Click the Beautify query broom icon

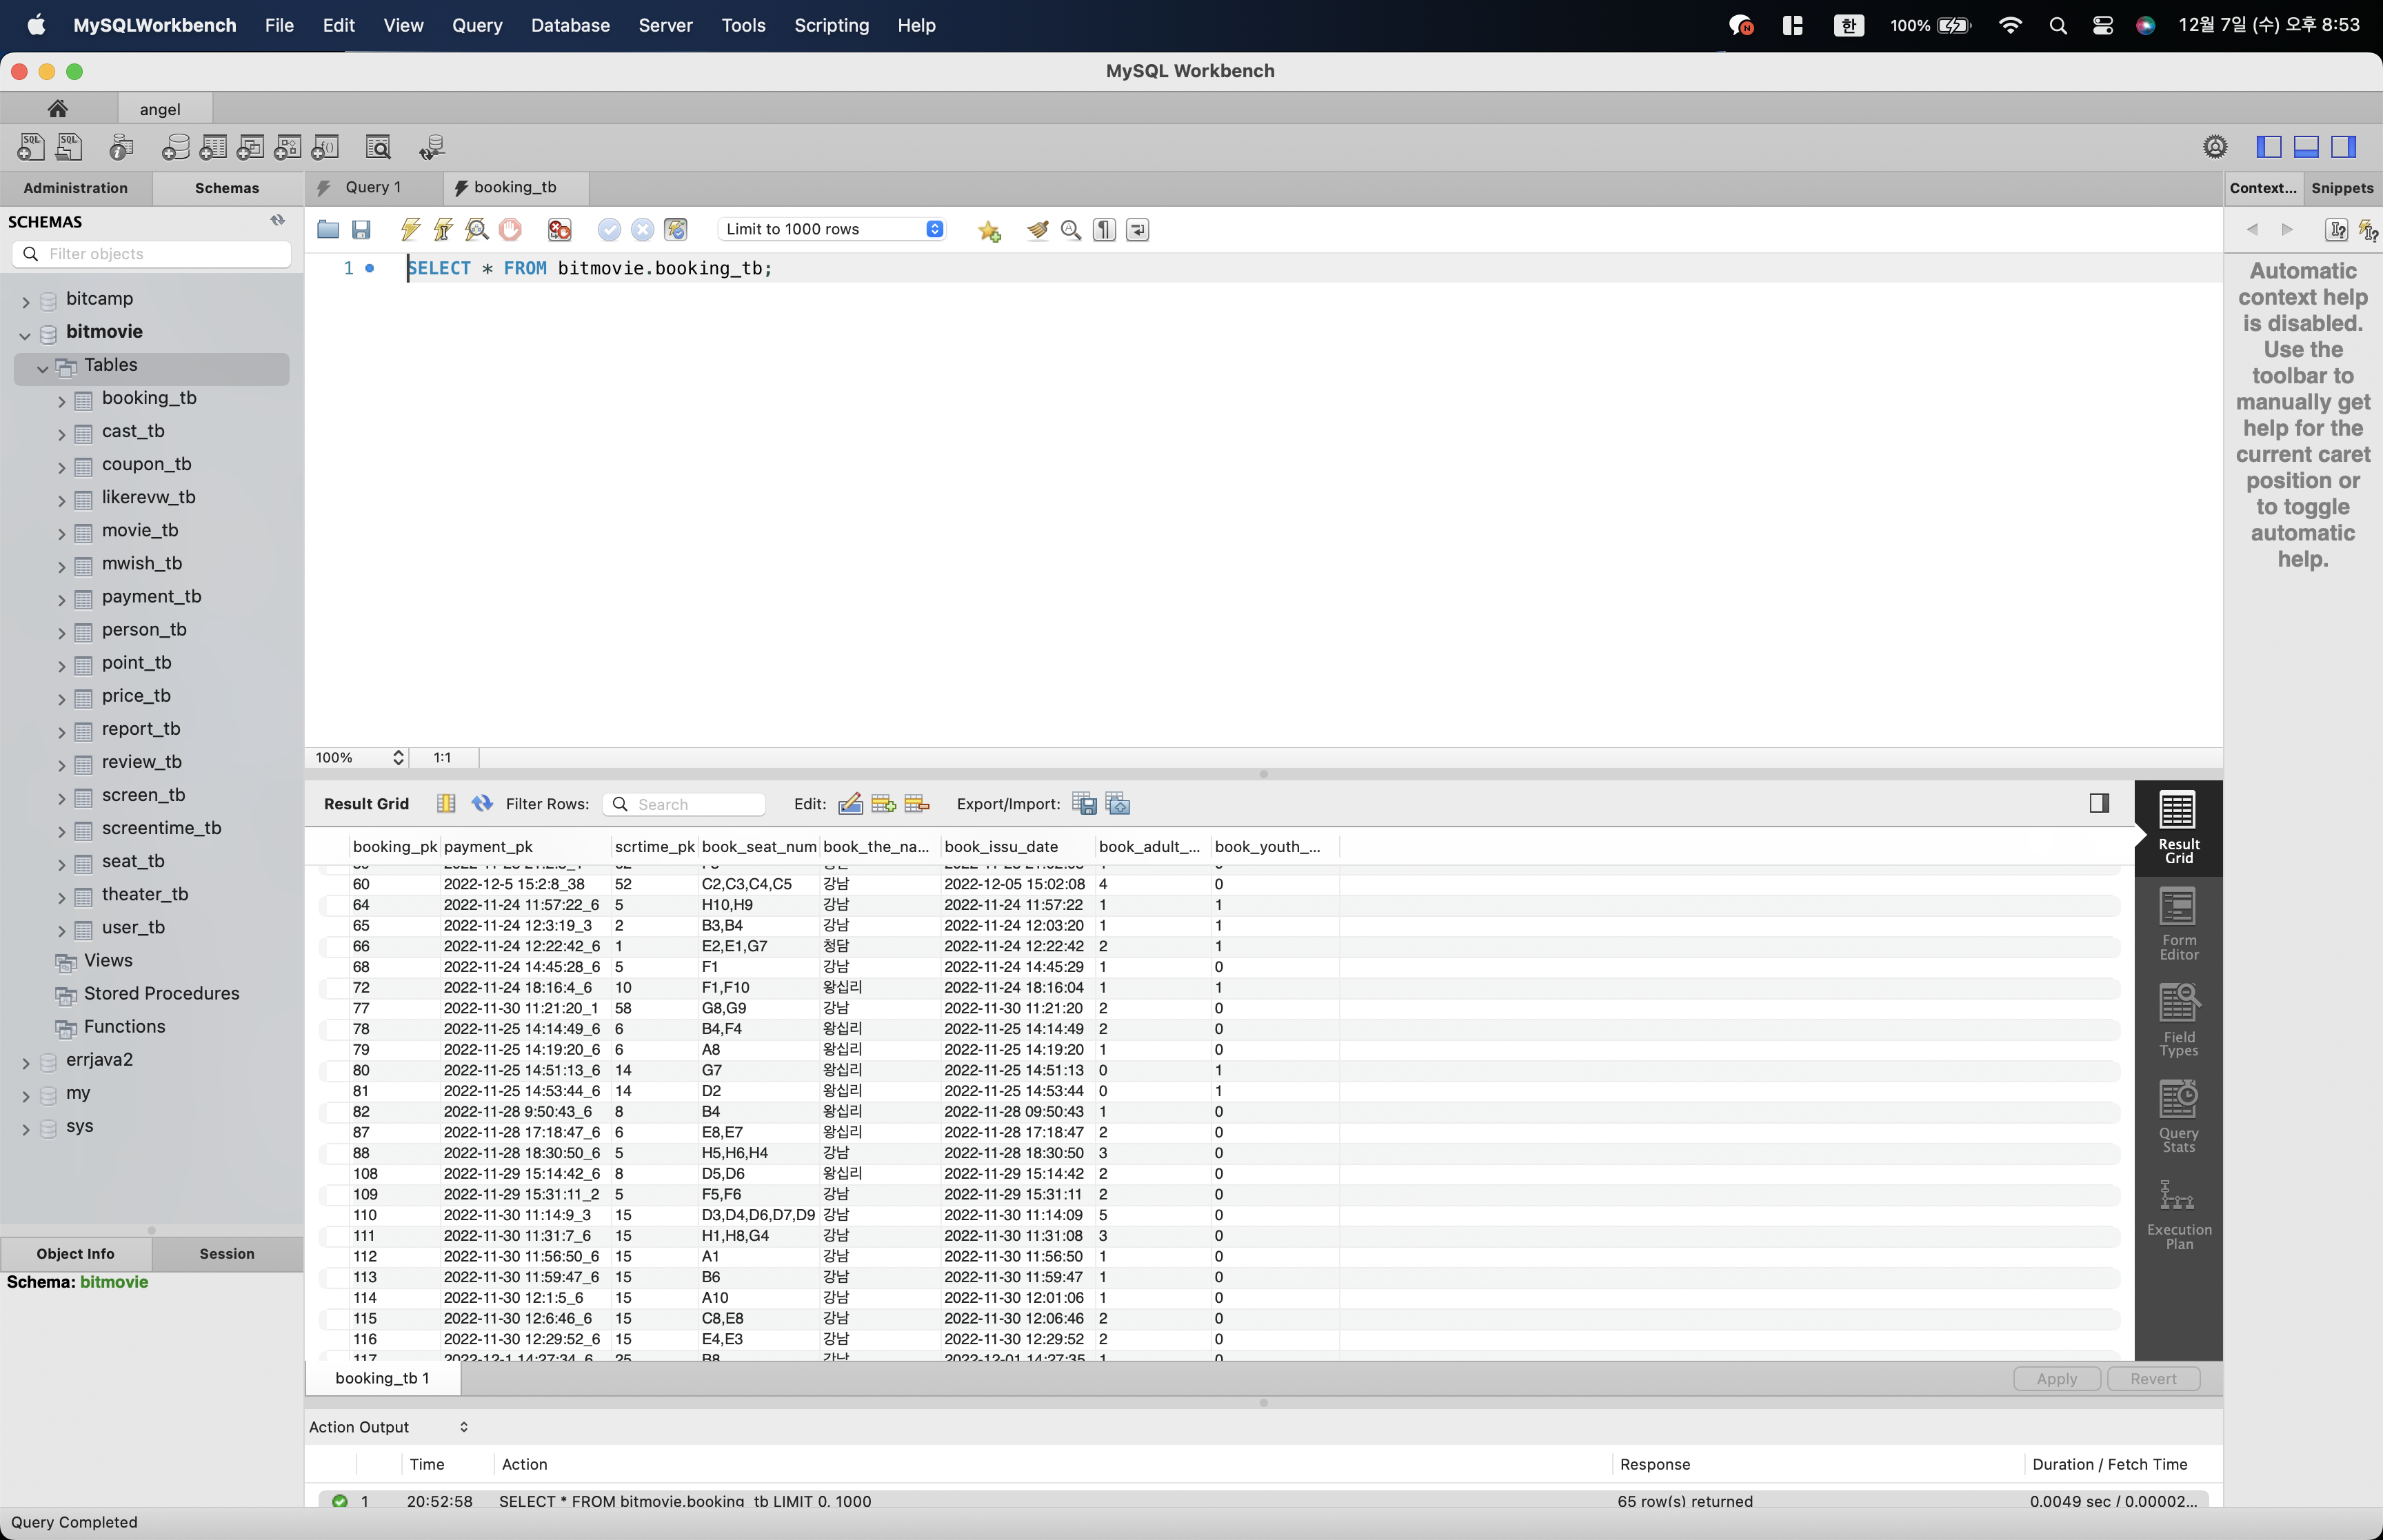pos(1037,230)
